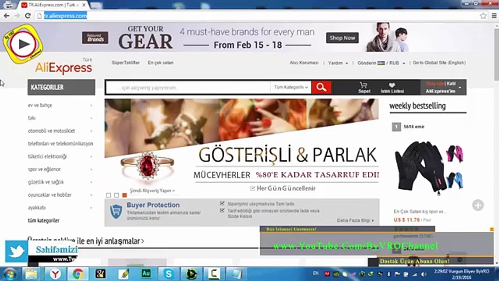This screenshot has height=281, width=499.
Task: Bookmark this page with the star icon
Action: [x=483, y=16]
